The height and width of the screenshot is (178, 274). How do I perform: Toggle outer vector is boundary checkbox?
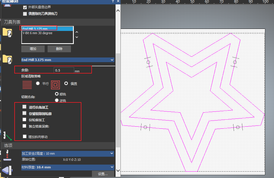pos(25,7)
